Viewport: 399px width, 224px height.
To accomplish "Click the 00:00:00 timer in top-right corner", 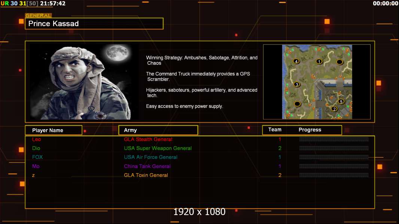I will pos(385,3).
